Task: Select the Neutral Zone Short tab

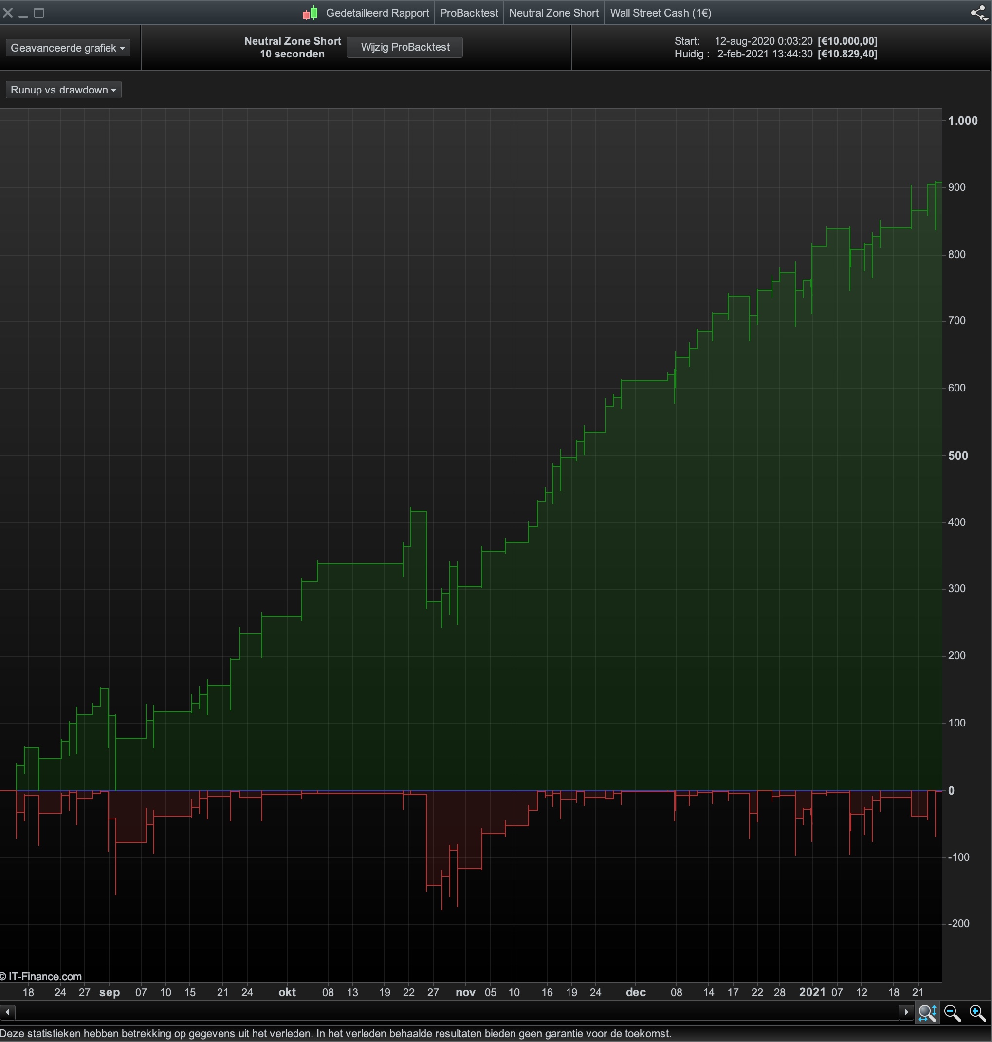Action: (553, 13)
